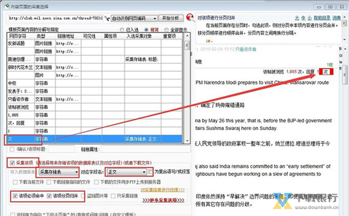Toggle the (确认)该项标题 checkbox
This screenshot has height=216, width=349.
pyautogui.click(x=12, y=149)
